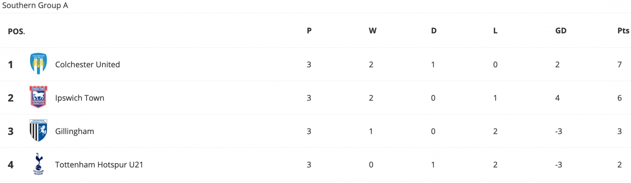
Task: Click the P (played) column header
Action: (309, 31)
